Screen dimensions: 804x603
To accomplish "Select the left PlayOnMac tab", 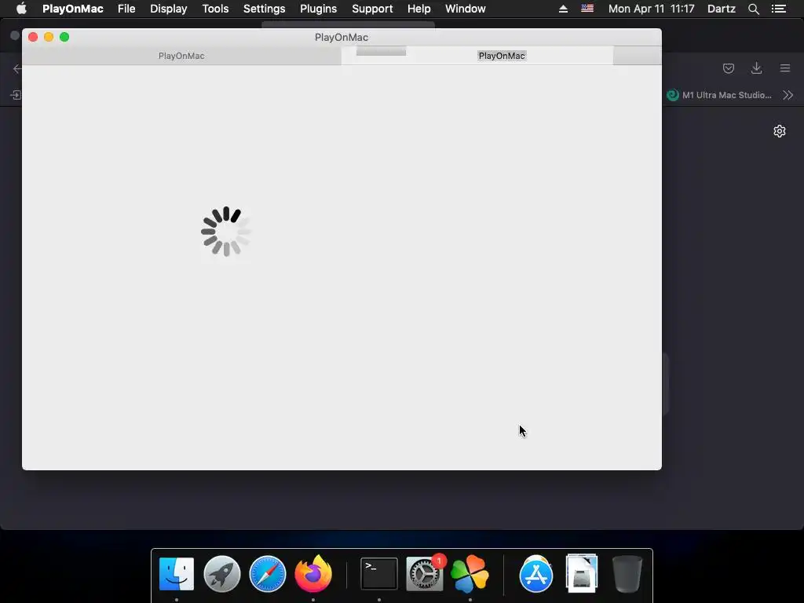I will (181, 56).
